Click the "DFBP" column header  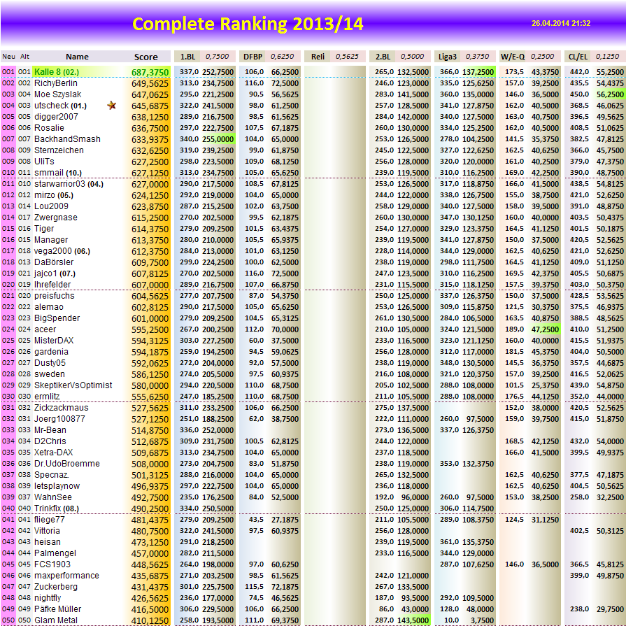[x=252, y=57]
